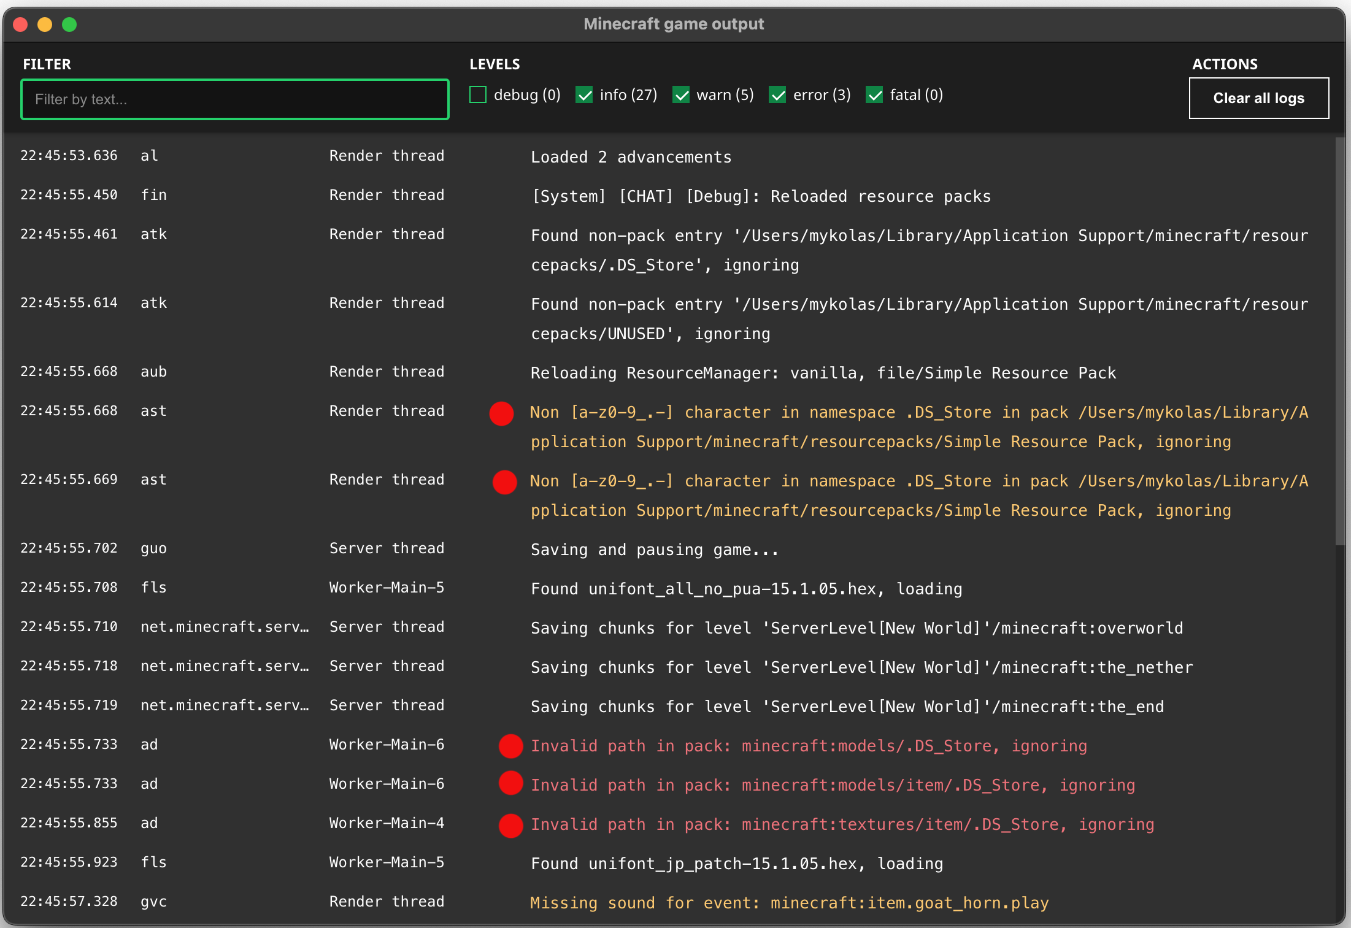Click red dot beside 22:45:55.668 ast entry

coord(501,413)
